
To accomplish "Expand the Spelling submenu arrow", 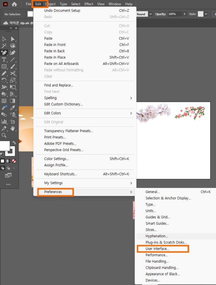I will click(x=131, y=98).
